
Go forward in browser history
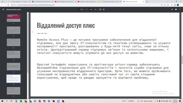click(5, 5)
